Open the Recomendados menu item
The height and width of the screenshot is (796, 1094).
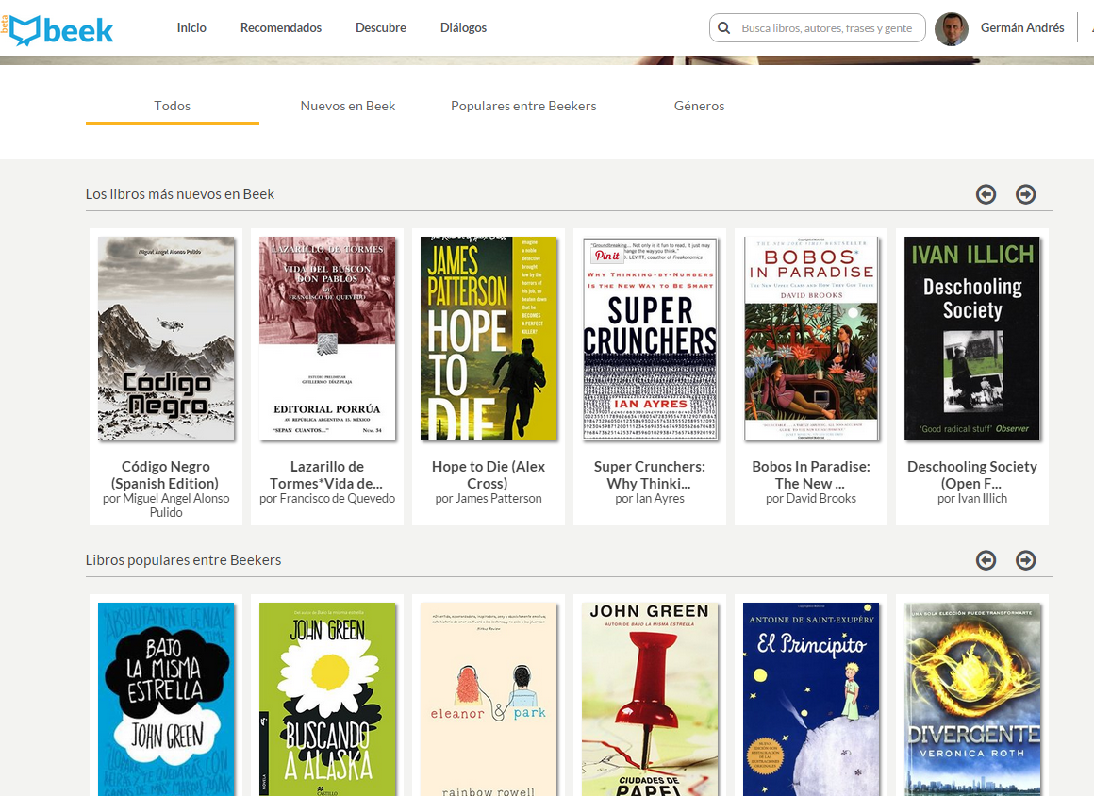(x=280, y=28)
